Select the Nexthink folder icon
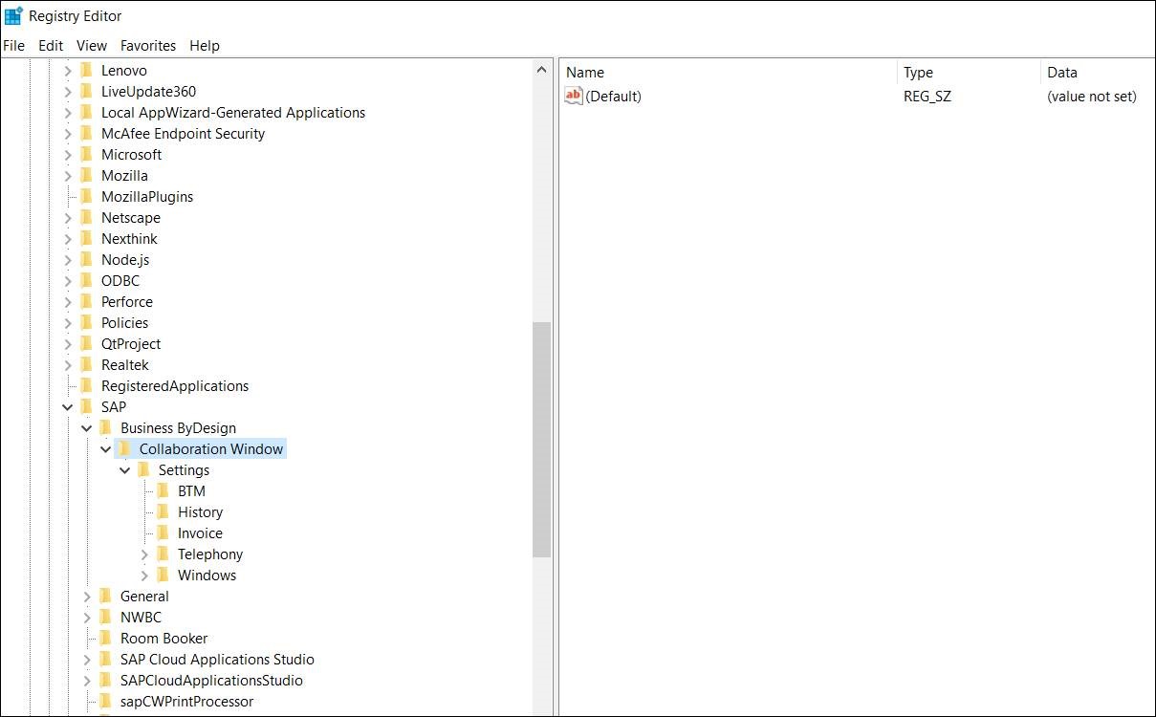This screenshot has height=717, width=1156. click(x=87, y=238)
